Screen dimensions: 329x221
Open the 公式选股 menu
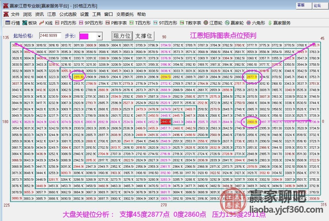coord(68,14)
